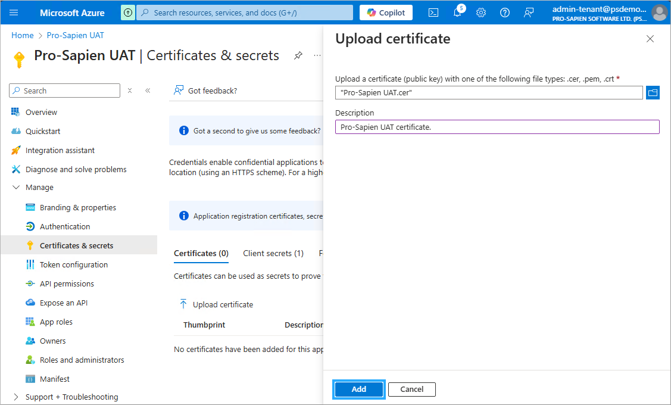
Task: Open Cloud Shell from the top bar
Action: point(434,13)
